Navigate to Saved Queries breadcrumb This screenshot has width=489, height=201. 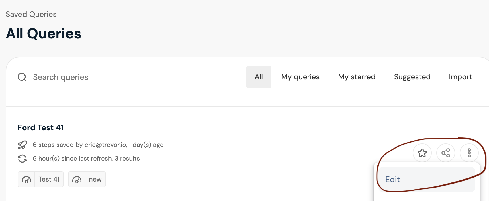[x=31, y=14]
